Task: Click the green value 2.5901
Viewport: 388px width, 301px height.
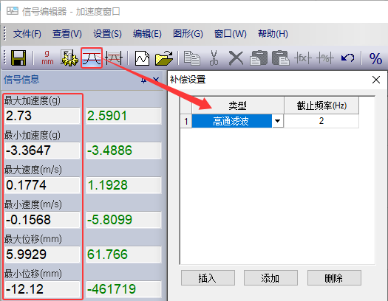Action: point(123,116)
